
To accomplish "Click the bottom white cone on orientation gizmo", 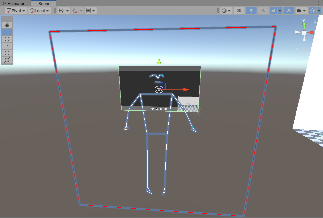I will 304,38.
